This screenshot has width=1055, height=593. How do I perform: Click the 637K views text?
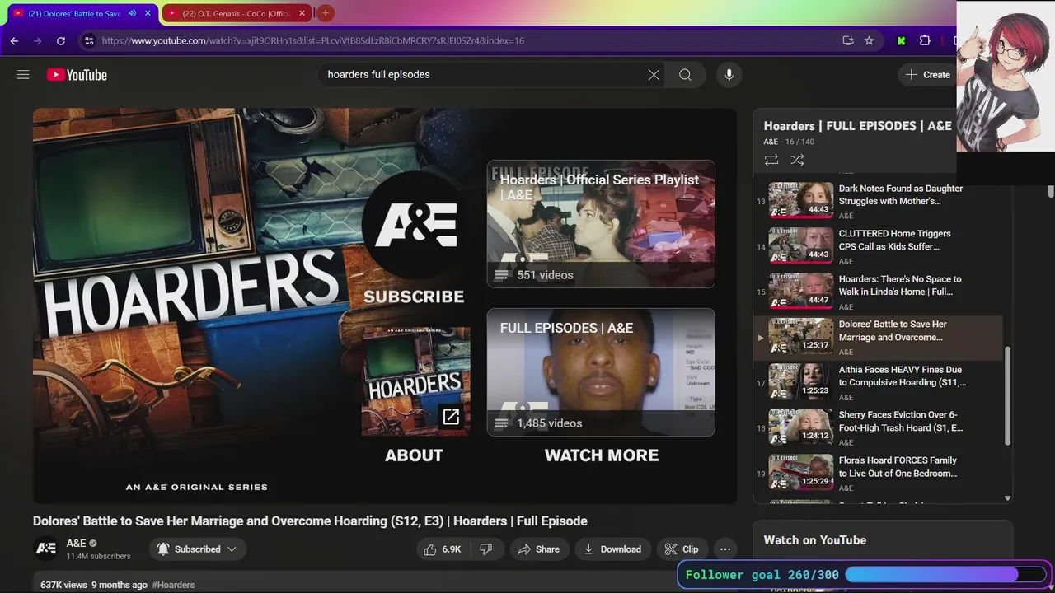[63, 585]
